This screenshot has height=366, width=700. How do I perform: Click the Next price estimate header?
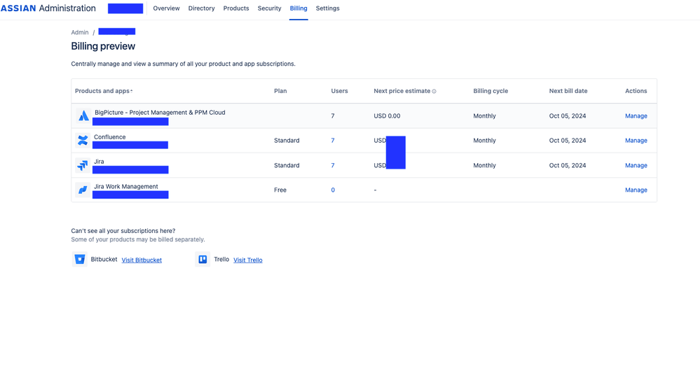402,91
